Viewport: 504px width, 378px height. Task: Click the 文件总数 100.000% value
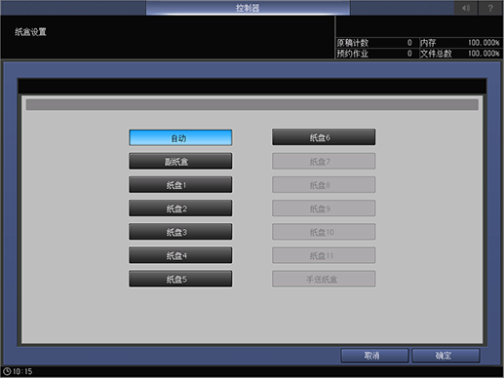(x=484, y=54)
